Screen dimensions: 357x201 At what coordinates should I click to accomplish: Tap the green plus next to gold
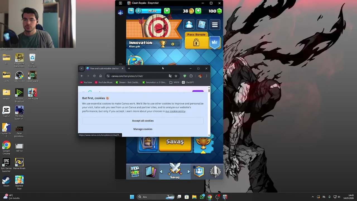(198, 11)
